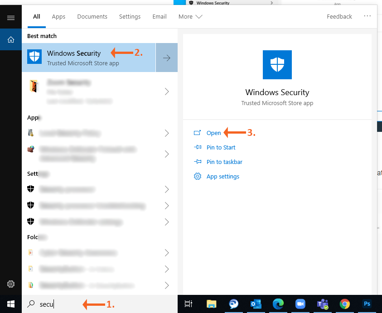Launch Google Chrome from the taskbar
This screenshot has width=382, height=313.
345,304
